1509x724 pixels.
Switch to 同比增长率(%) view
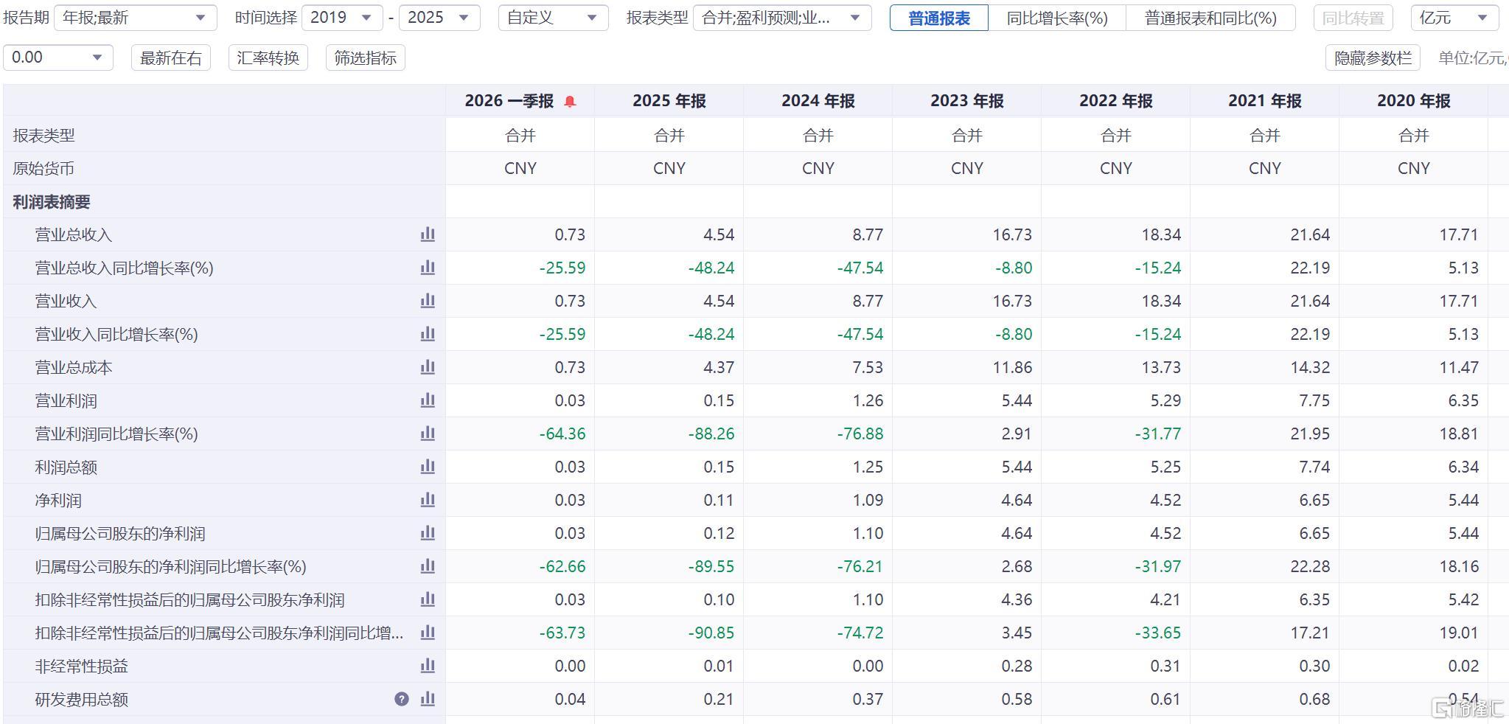[x=1057, y=18]
